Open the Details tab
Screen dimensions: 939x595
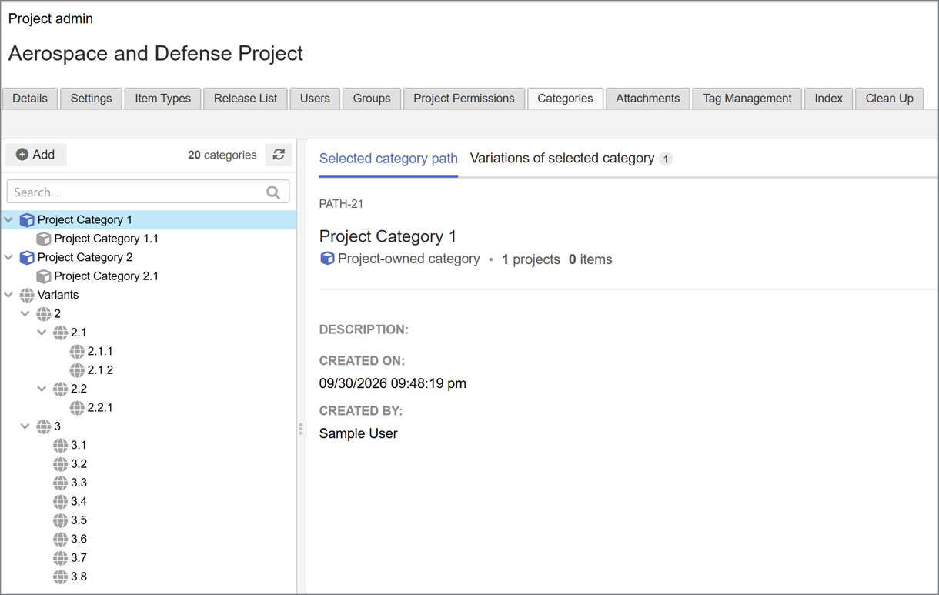point(30,99)
